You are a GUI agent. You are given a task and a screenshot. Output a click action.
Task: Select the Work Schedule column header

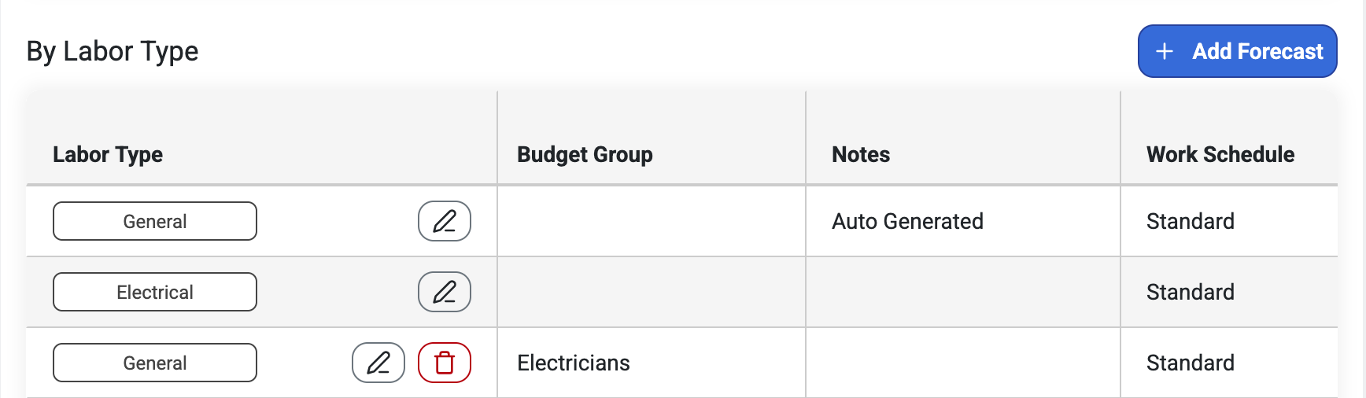pyautogui.click(x=1220, y=154)
